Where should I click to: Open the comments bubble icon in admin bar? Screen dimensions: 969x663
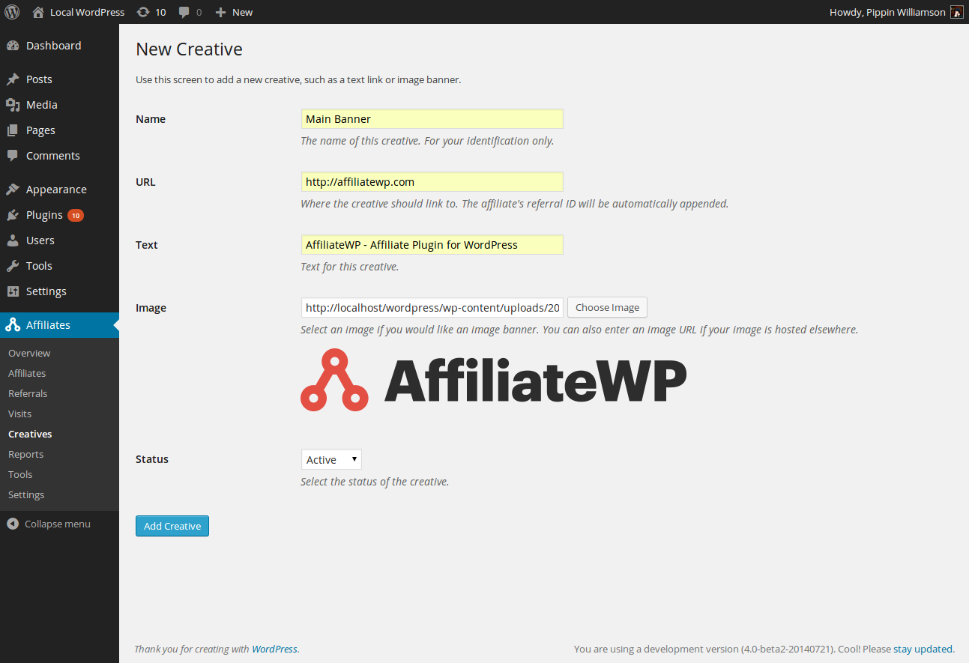[x=184, y=13]
